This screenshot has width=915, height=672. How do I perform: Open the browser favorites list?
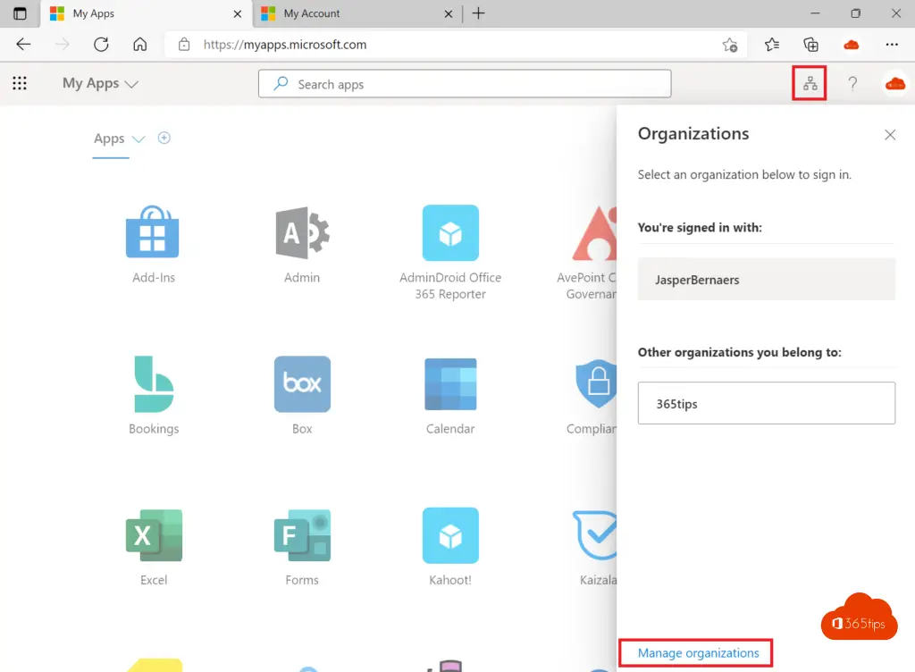[x=771, y=45]
